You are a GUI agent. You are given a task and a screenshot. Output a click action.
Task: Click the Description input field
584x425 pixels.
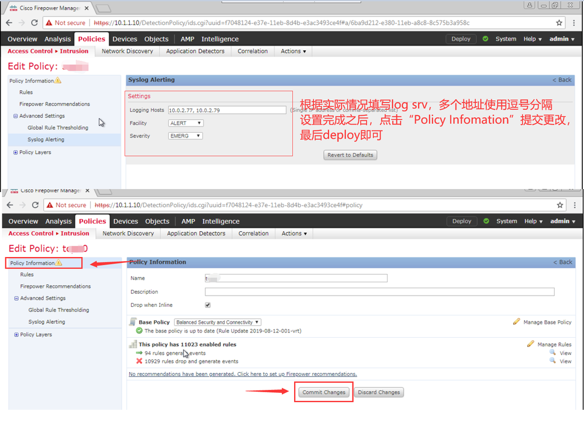379,292
